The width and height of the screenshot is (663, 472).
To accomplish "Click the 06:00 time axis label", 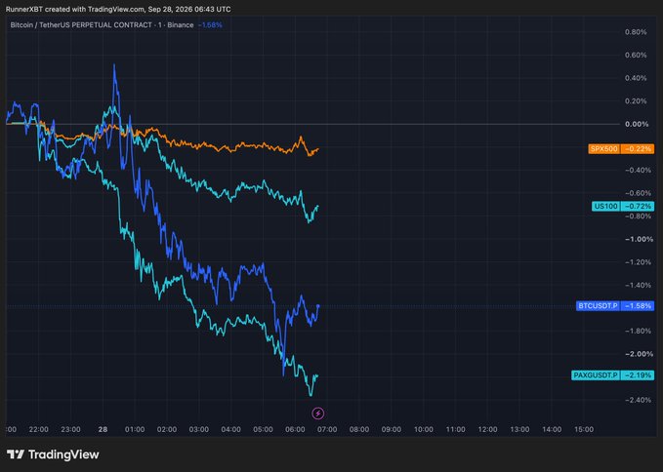I will pyautogui.click(x=295, y=429).
